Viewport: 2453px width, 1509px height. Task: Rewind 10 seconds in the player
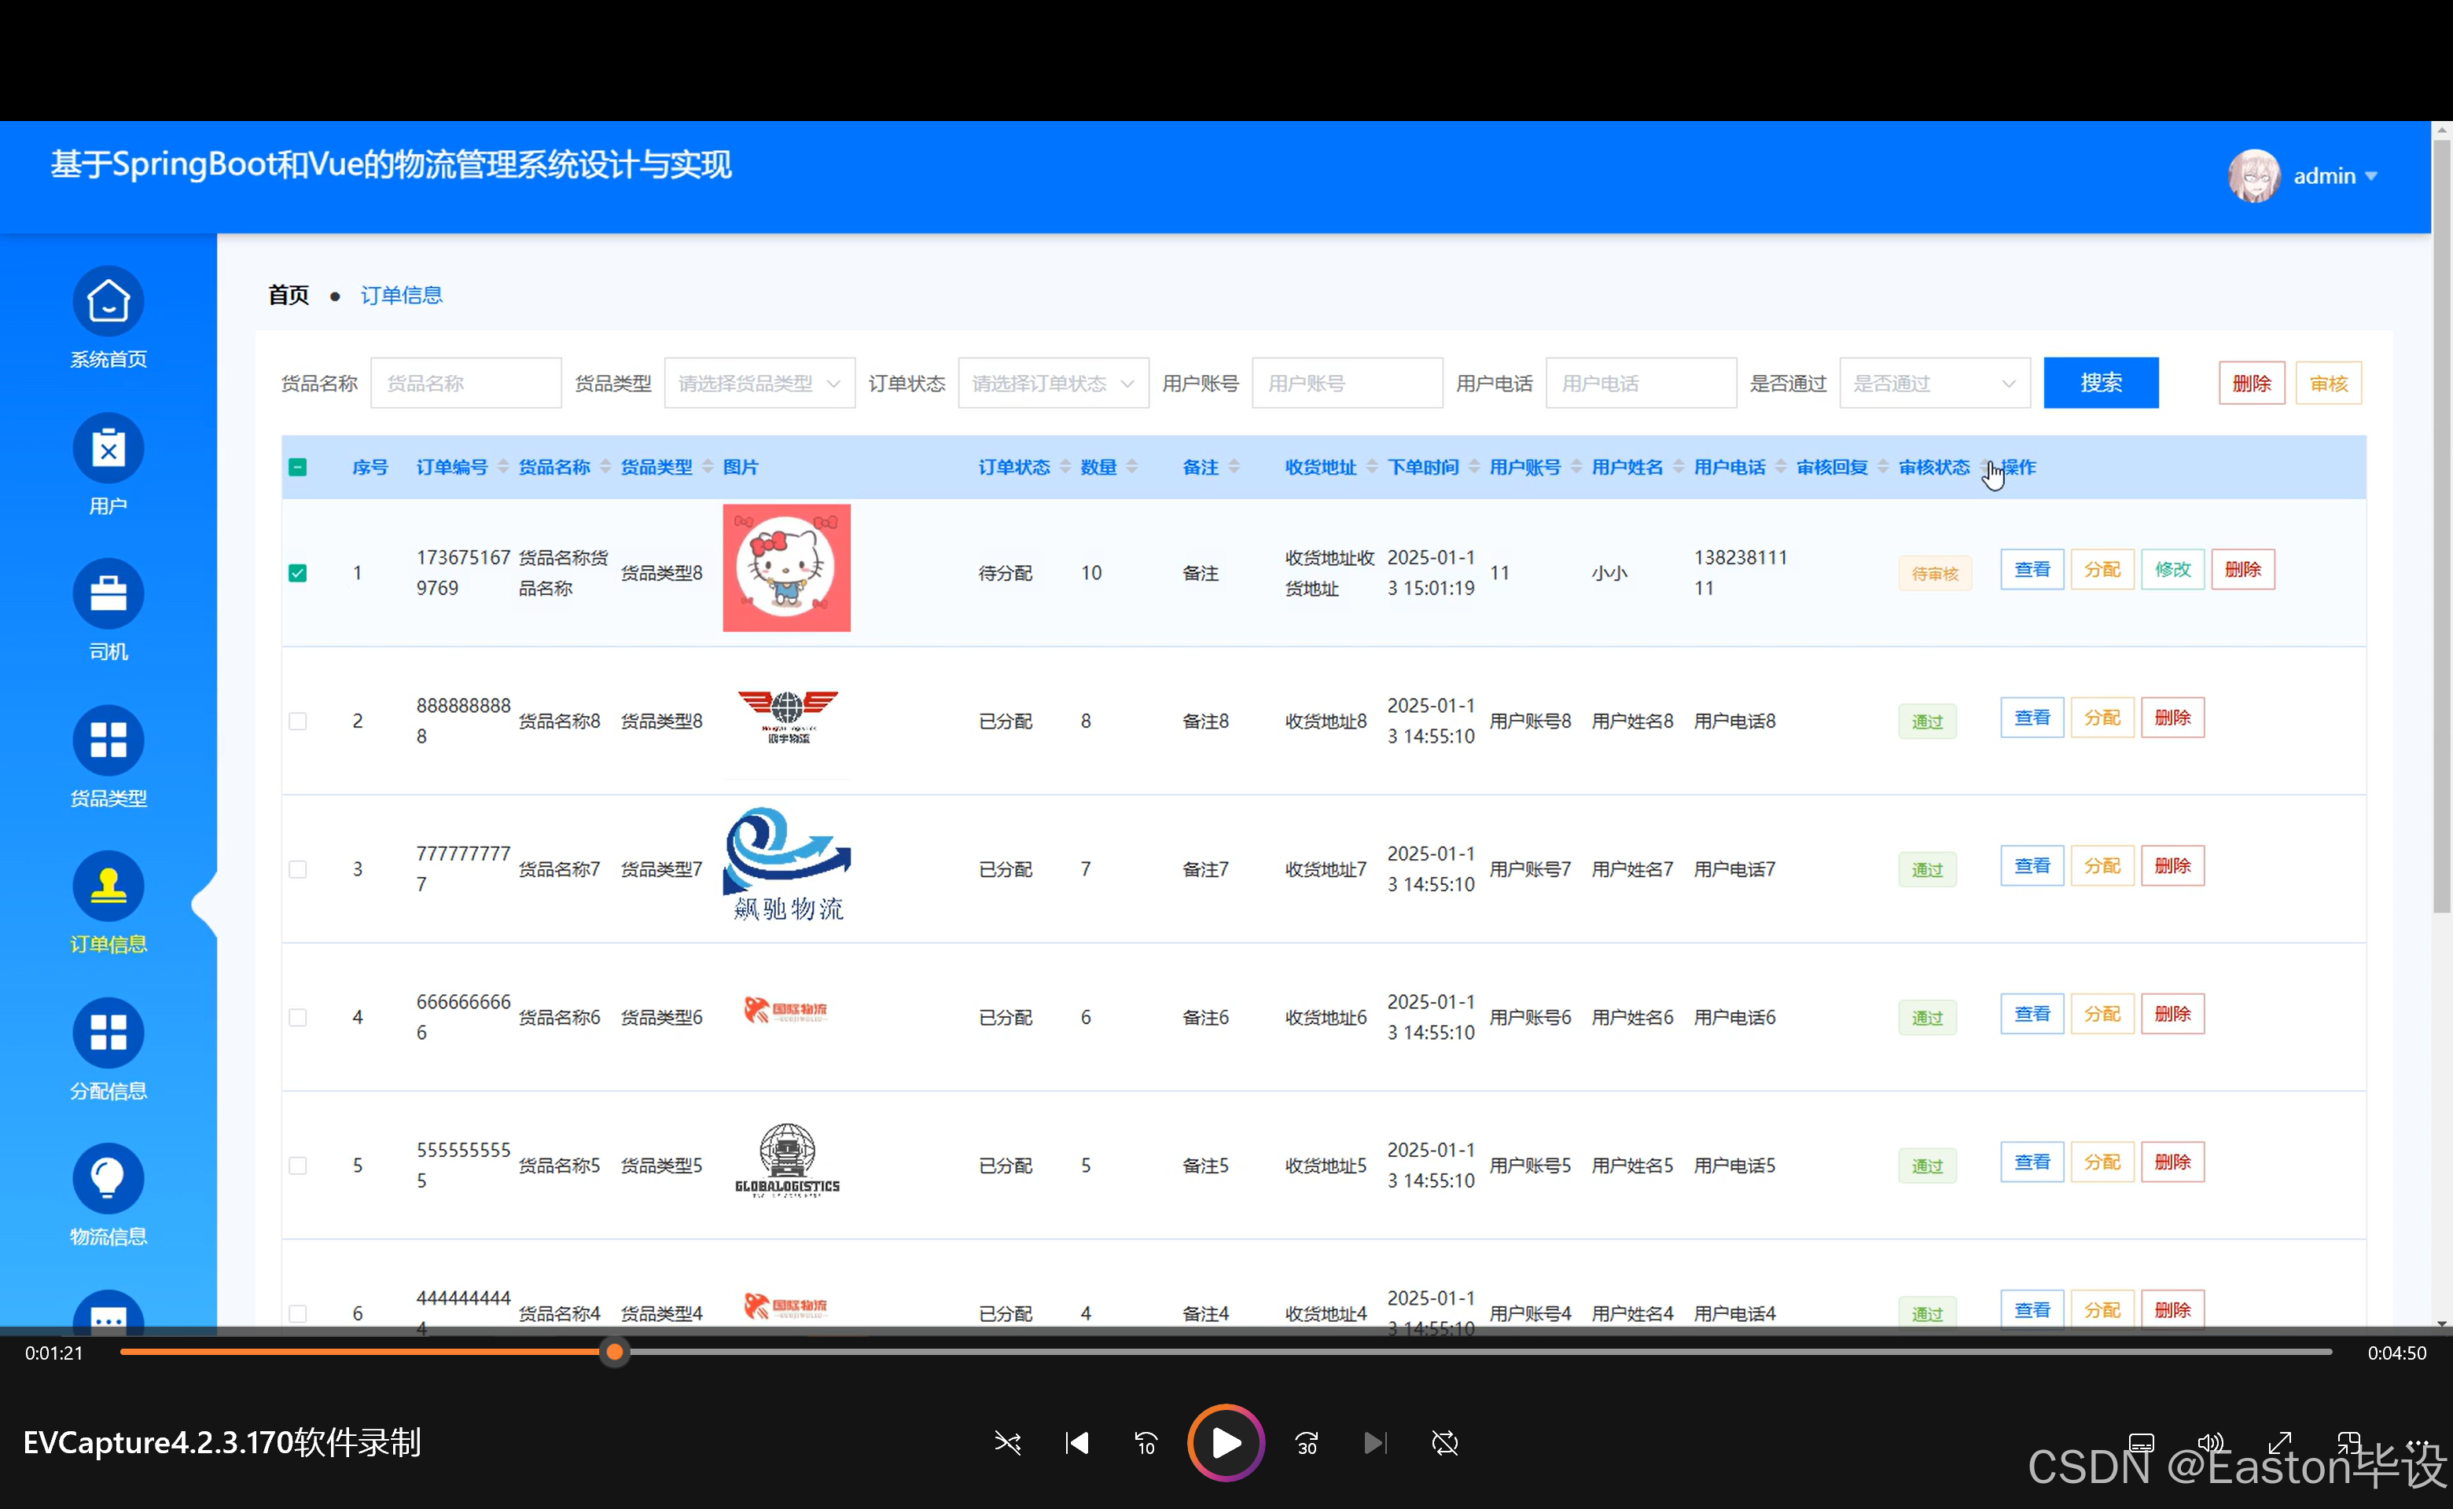click(1146, 1443)
